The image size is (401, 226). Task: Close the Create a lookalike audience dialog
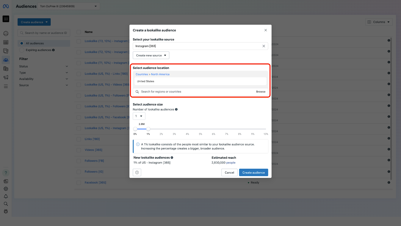point(266,30)
